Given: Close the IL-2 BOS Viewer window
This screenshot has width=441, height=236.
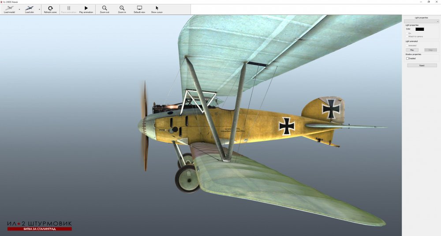Looking at the screenshot, I should [x=437, y=2].
